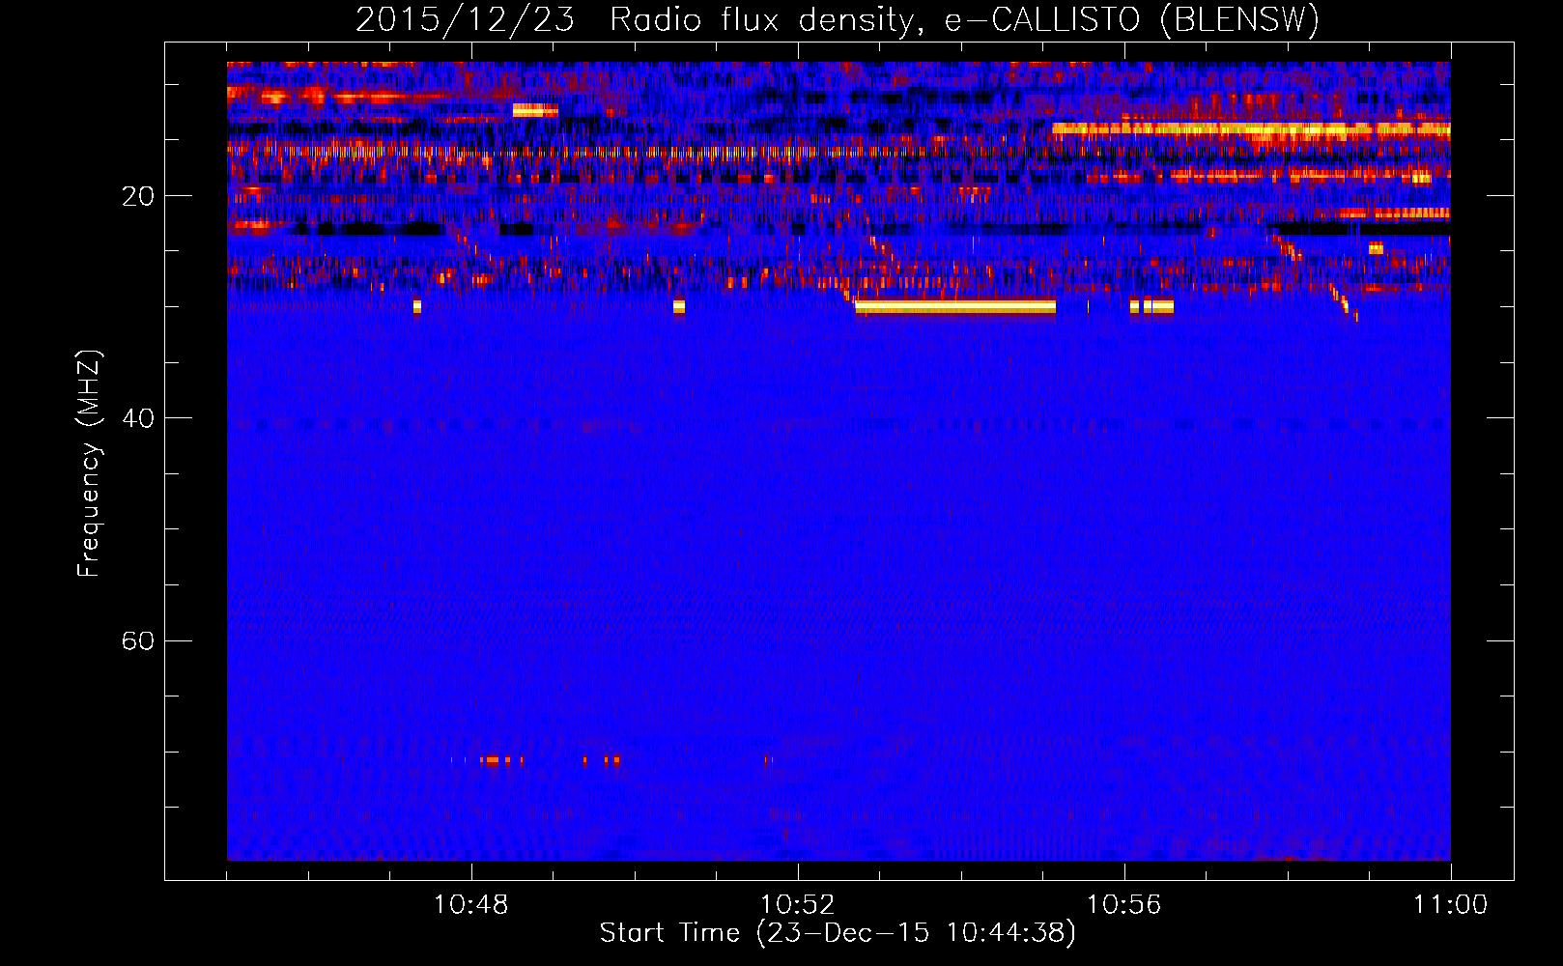Click the 10:52 time tick label
The height and width of the screenshot is (966, 1563).
point(798,905)
